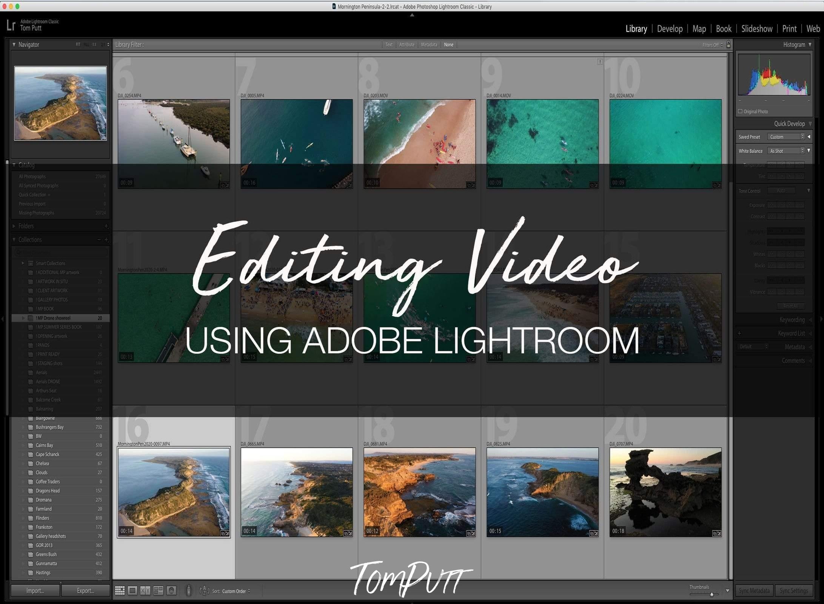The height and width of the screenshot is (604, 824).
Task: Switch to Loupe view icon
Action: tap(132, 590)
